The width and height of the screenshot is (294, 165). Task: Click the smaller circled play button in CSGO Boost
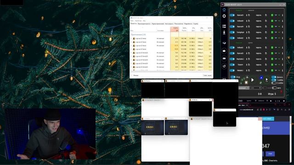tap(266, 80)
